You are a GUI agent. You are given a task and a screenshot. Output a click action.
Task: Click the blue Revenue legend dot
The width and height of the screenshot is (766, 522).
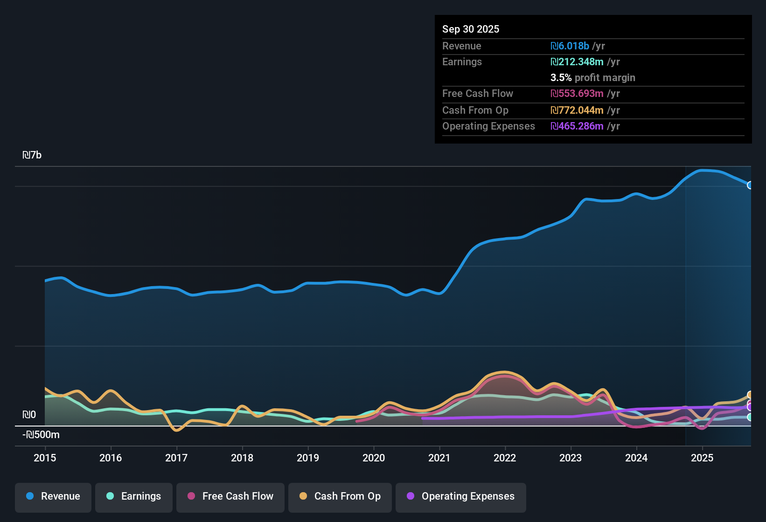point(29,496)
